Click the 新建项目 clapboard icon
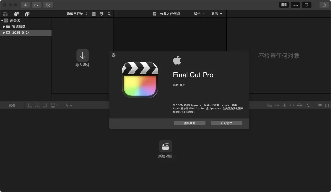331x192 pixels. click(x=165, y=146)
